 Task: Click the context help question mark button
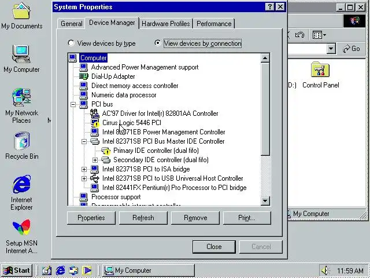270,7
